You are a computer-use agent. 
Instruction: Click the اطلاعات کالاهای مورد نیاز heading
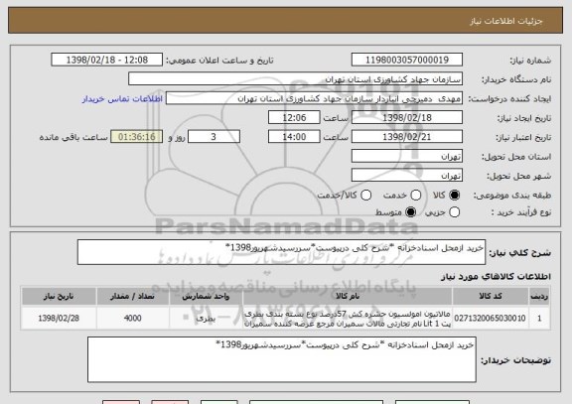point(496,276)
